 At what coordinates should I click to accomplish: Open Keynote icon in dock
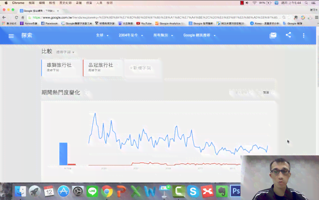(x=164, y=191)
